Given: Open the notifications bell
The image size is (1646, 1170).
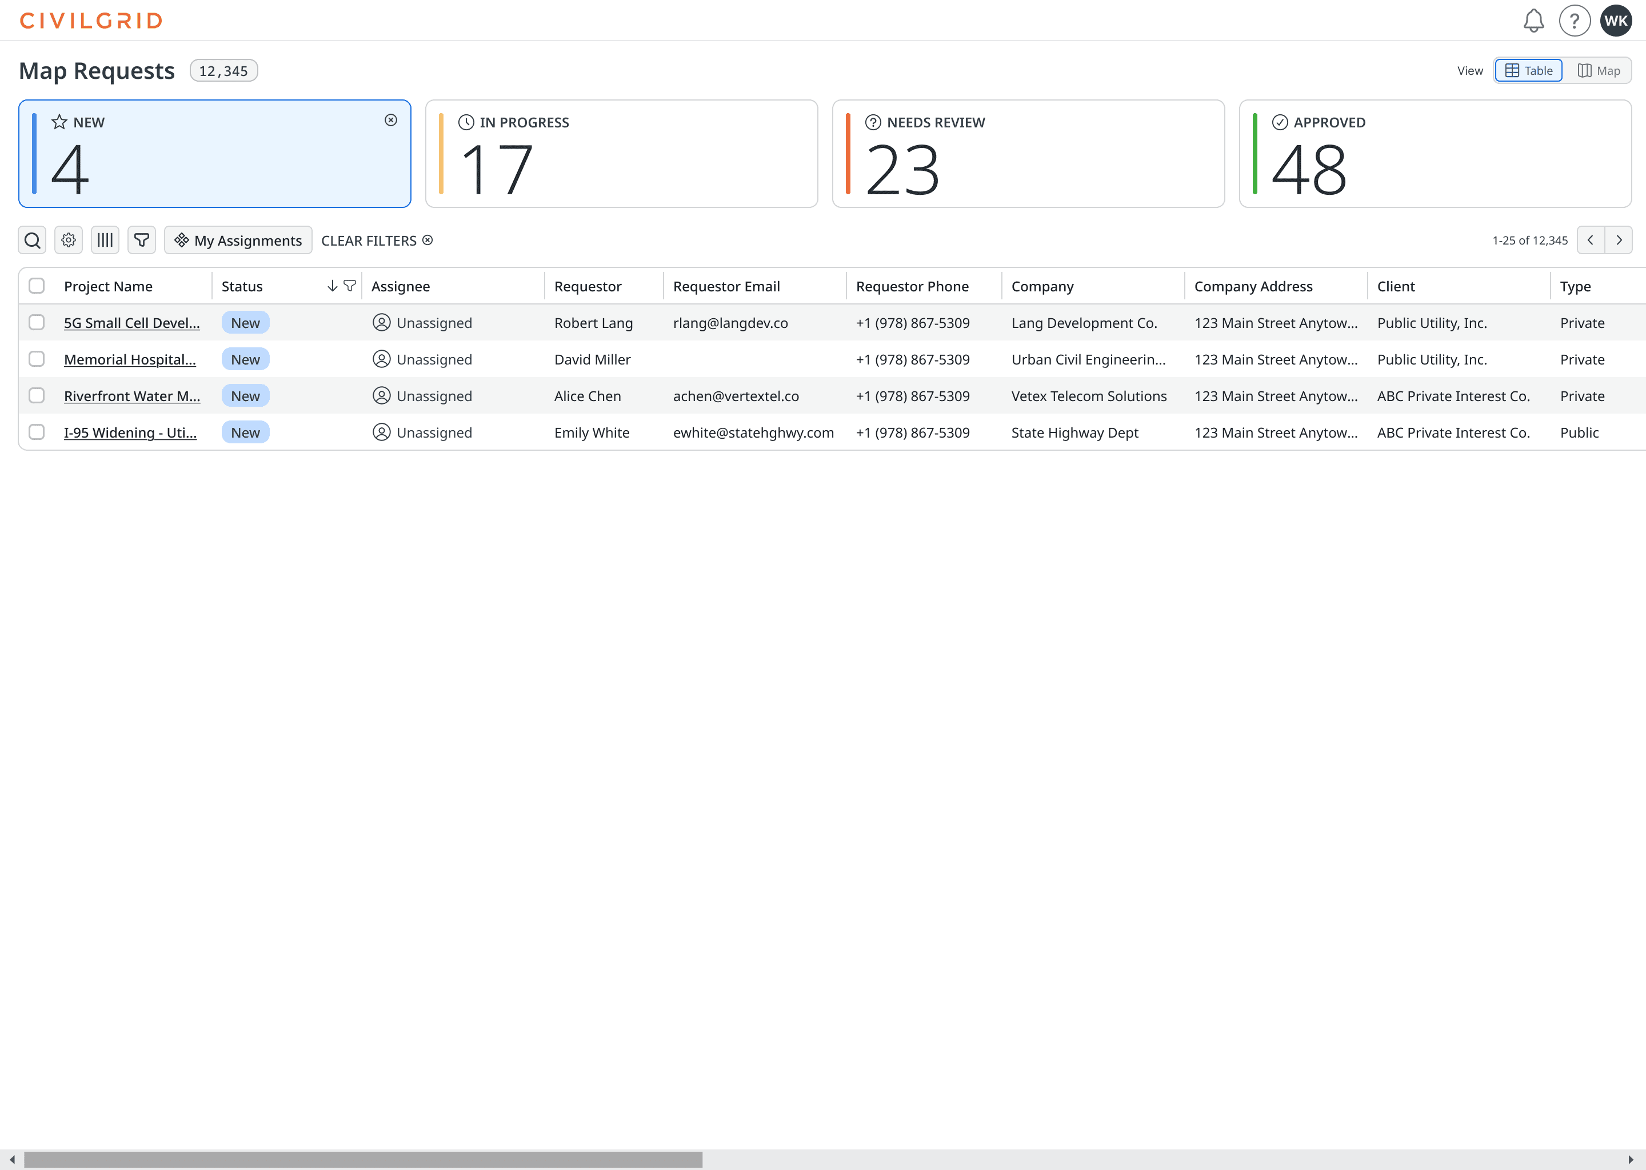Looking at the screenshot, I should 1533,21.
